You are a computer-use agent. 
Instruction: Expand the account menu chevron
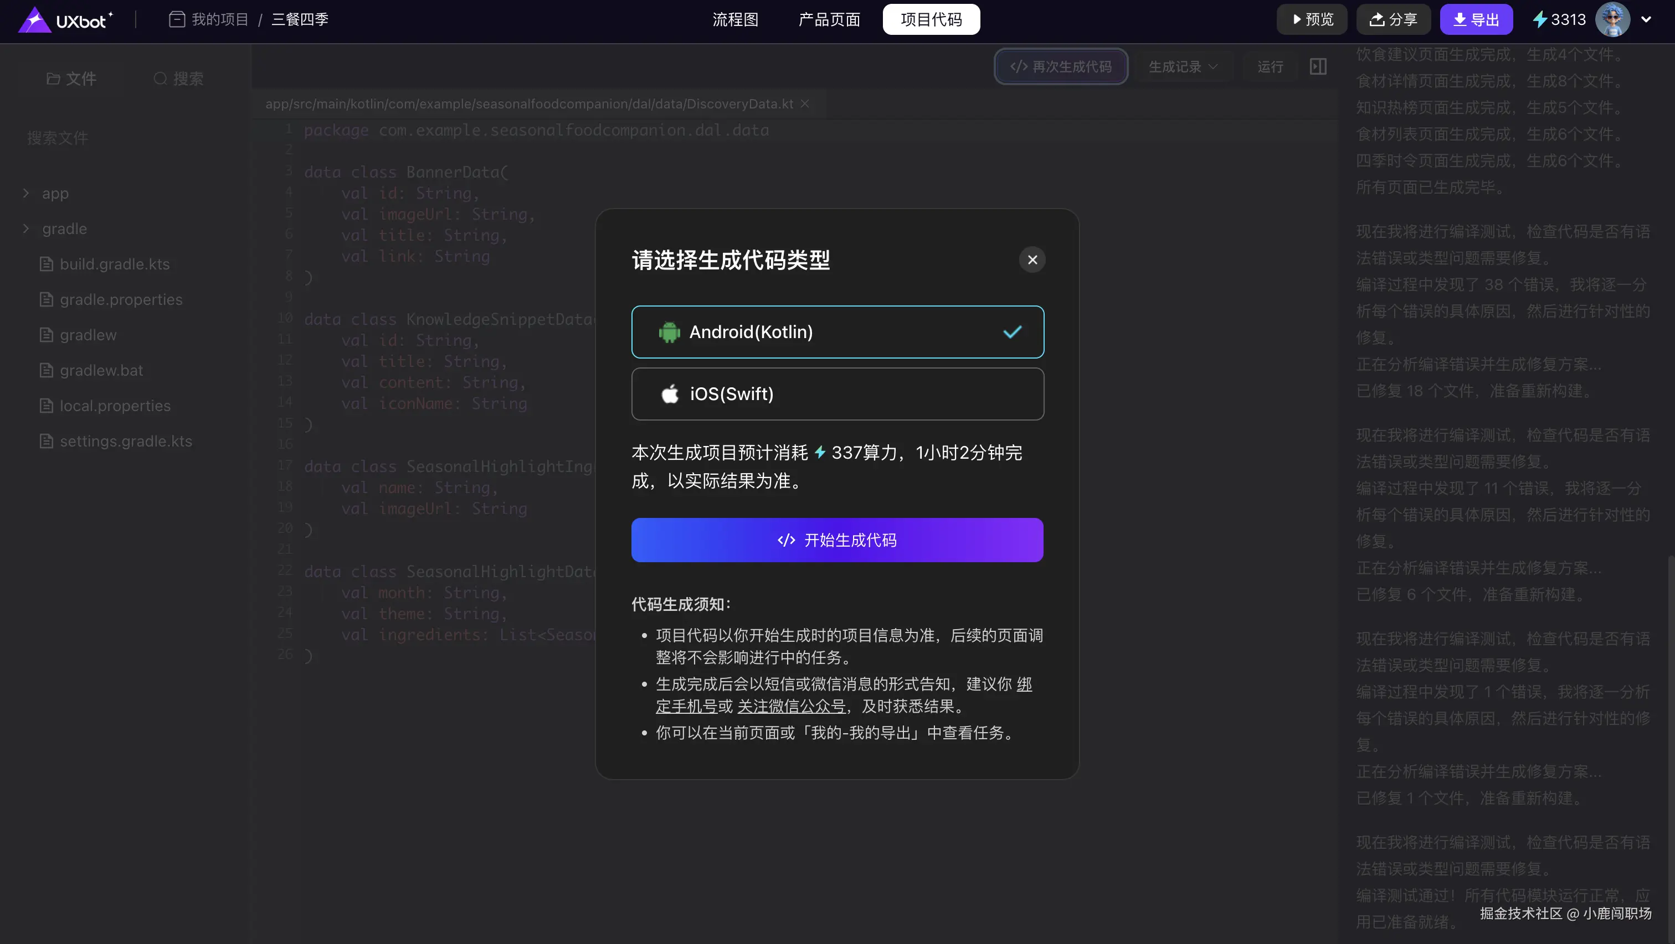tap(1646, 19)
